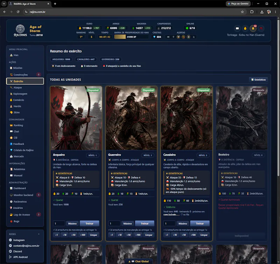
Task: Open Dashboard in Administração
Action: (25, 188)
